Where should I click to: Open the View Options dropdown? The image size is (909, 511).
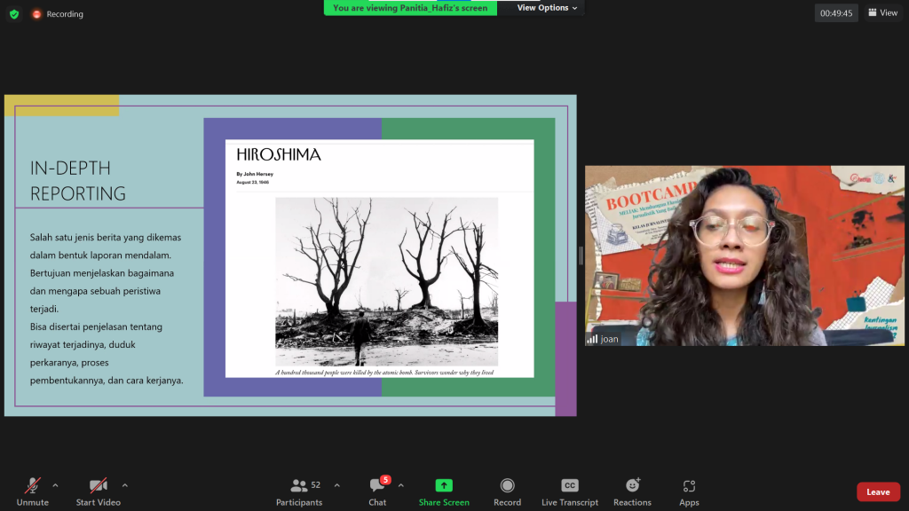pyautogui.click(x=547, y=7)
